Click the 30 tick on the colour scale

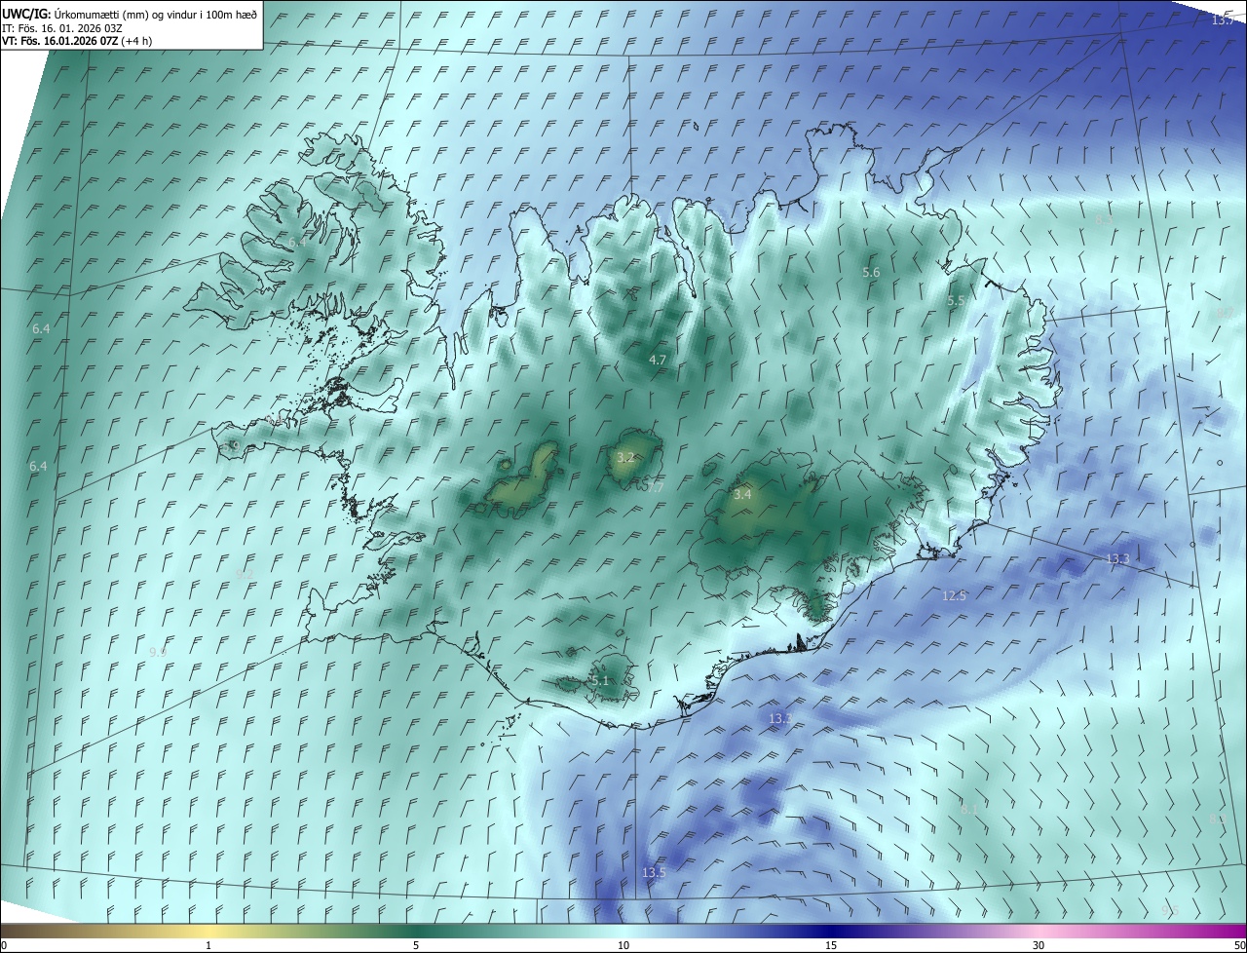pos(1039,945)
